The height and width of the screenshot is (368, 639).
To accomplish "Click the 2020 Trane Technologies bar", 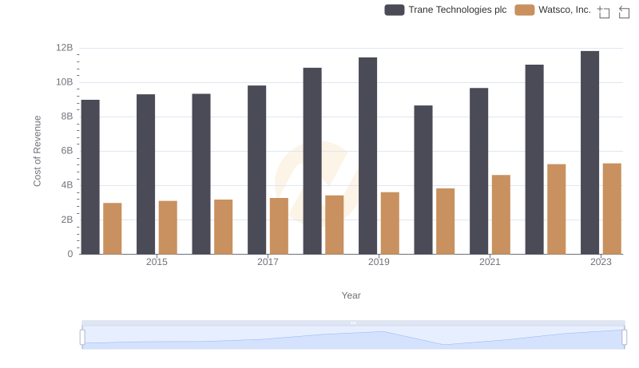I will point(423,180).
